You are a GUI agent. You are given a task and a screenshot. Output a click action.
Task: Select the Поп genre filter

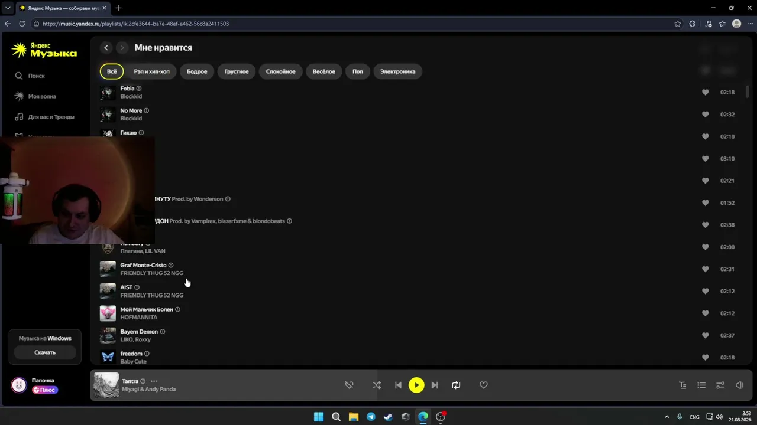click(x=358, y=71)
